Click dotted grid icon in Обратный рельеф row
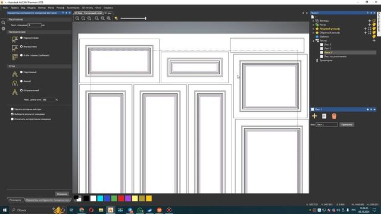381x214 pixels. point(370,33)
